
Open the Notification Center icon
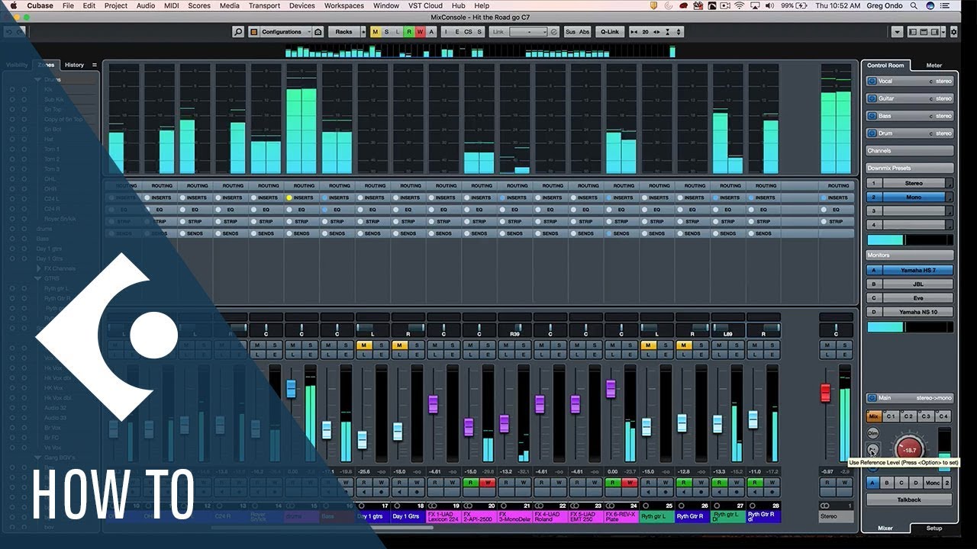[x=945, y=5]
